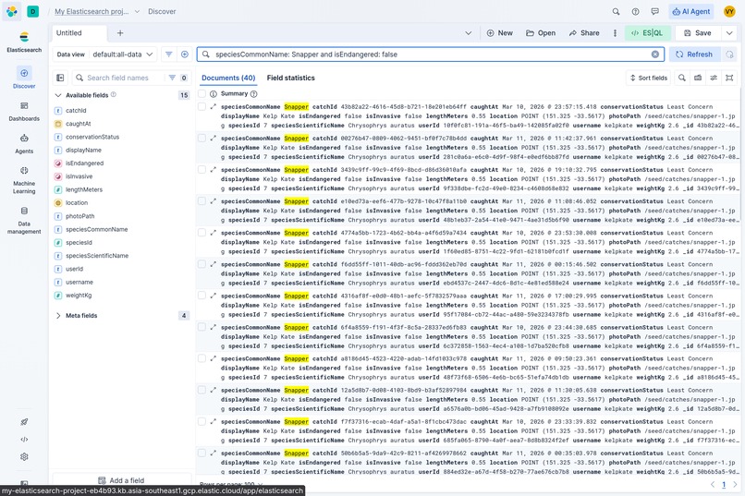The image size is (745, 496).
Task: Toggle the field list sidebar icon
Action: (x=60, y=78)
